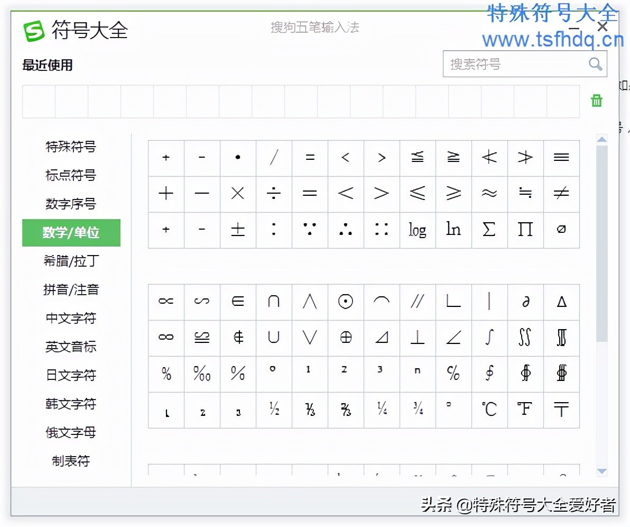Viewport: 630px width, 527px height.
Task: Insert the log symbol
Action: point(418,230)
